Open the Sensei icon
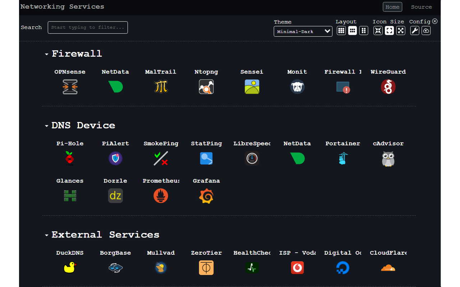The image size is (460, 287). 252,87
